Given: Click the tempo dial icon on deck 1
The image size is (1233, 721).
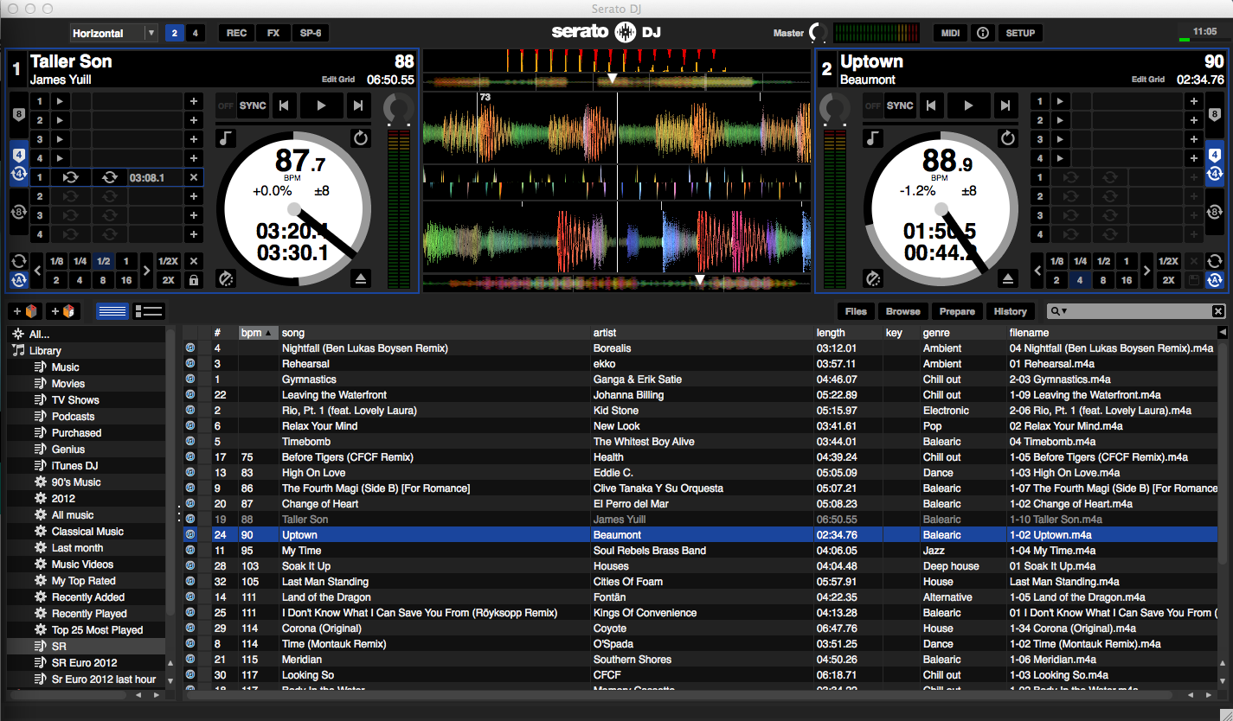Looking at the screenshot, I should click(225, 278).
